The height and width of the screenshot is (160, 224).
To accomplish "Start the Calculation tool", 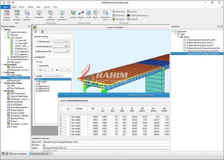I will (x=39, y=13).
